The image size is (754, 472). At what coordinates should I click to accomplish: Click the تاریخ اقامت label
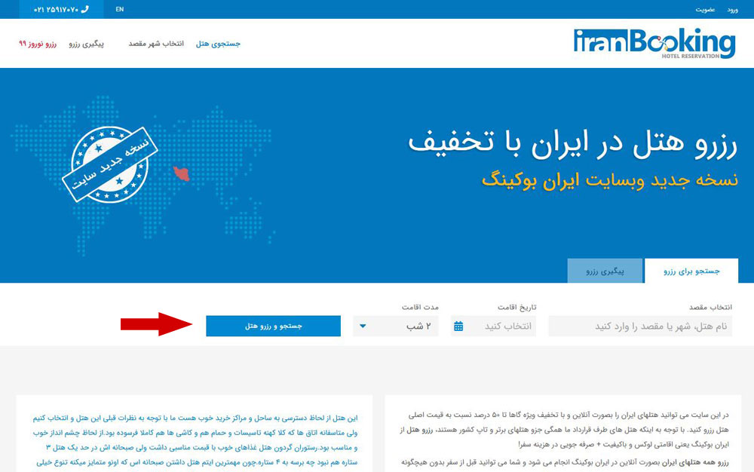[x=517, y=307]
